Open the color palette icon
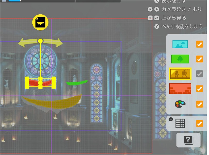Screen dimensions: 209x155 click(x=180, y=104)
